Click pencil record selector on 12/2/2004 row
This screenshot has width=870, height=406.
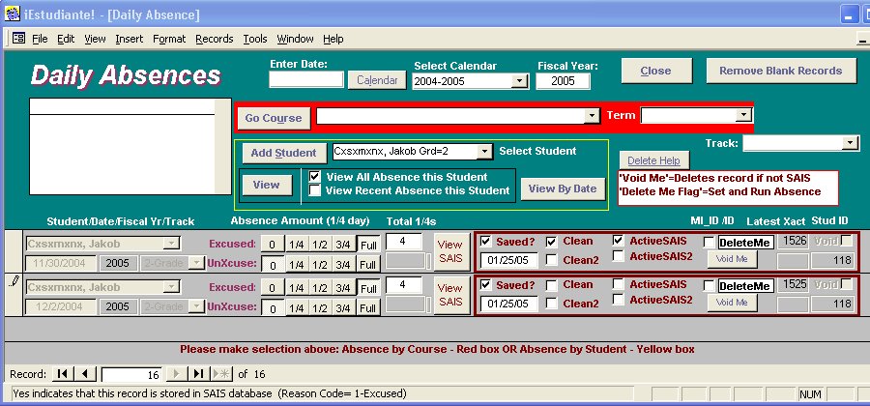click(14, 281)
